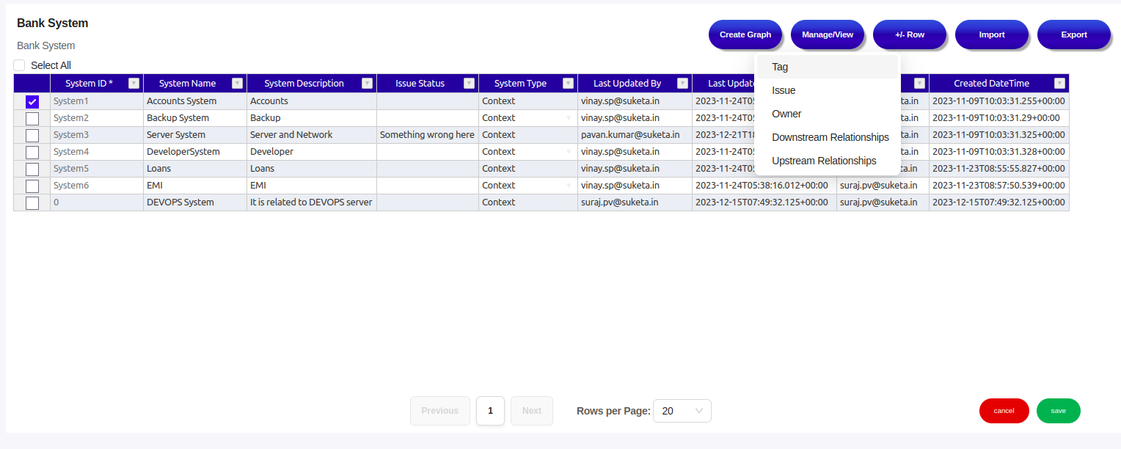Viewport: 1121px width, 449px height.
Task: Click page number 1 in pagination
Action: tap(490, 411)
